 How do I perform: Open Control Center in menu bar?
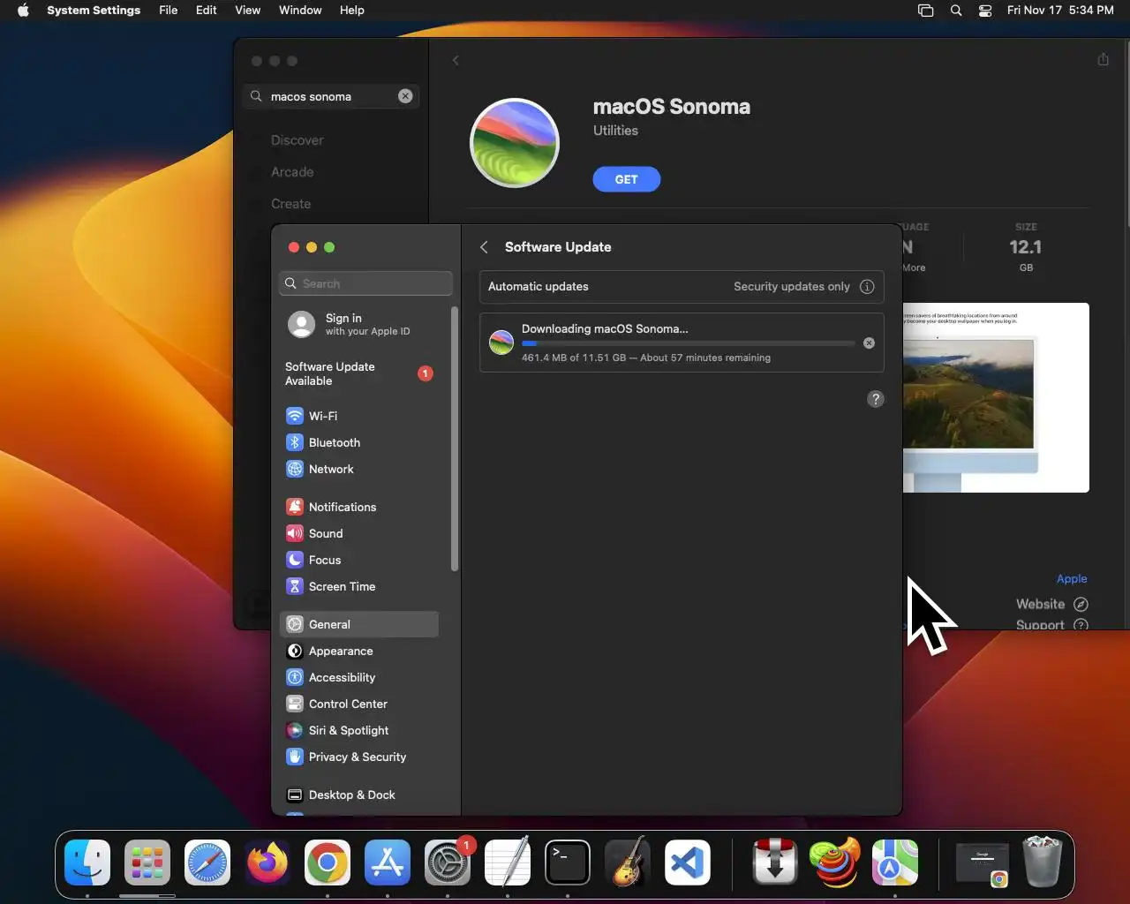click(x=985, y=11)
